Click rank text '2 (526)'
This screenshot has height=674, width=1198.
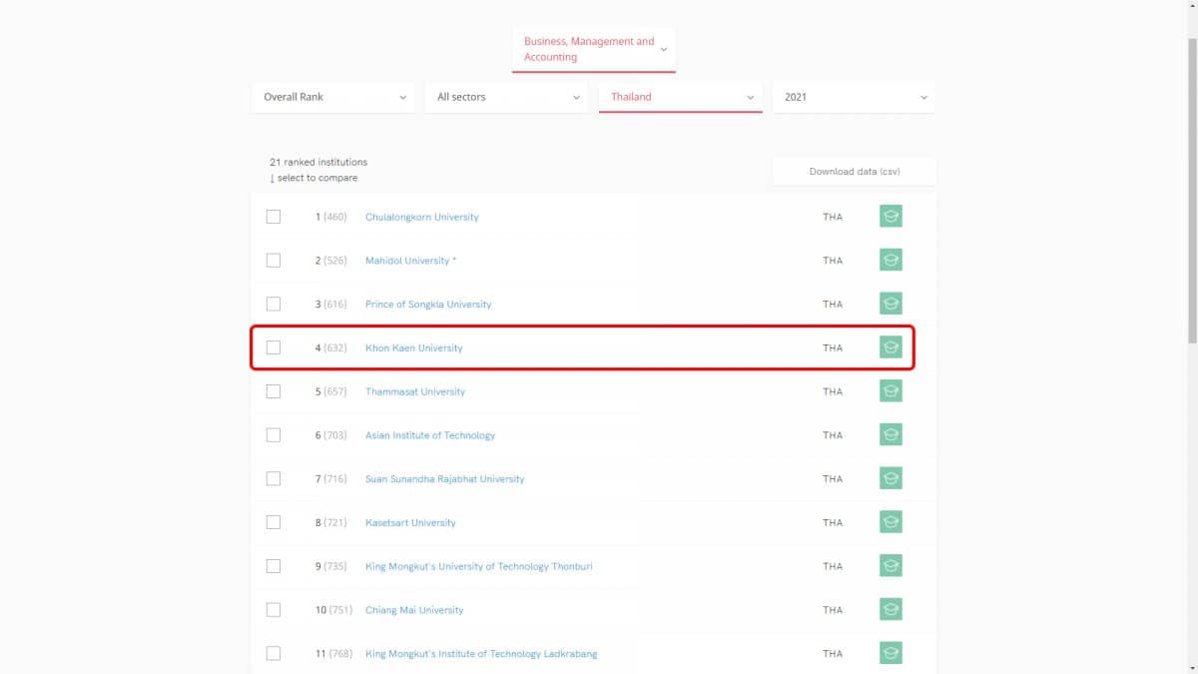(331, 261)
